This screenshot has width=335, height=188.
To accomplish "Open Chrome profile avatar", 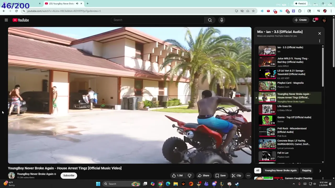I will pyautogui.click(x=325, y=11).
